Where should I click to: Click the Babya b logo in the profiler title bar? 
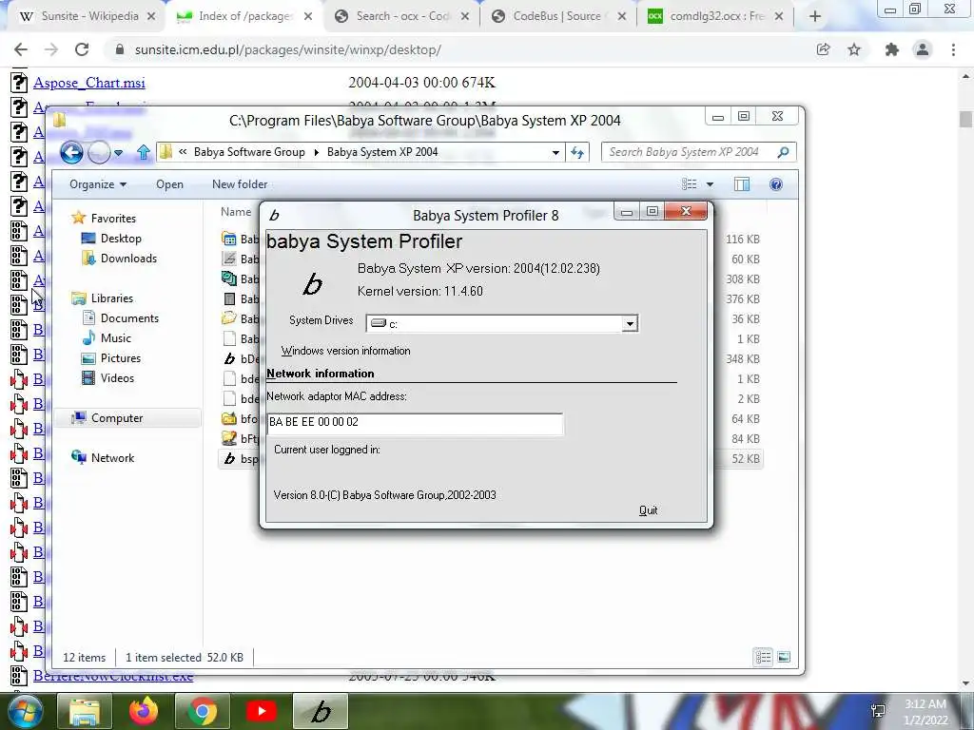274,215
